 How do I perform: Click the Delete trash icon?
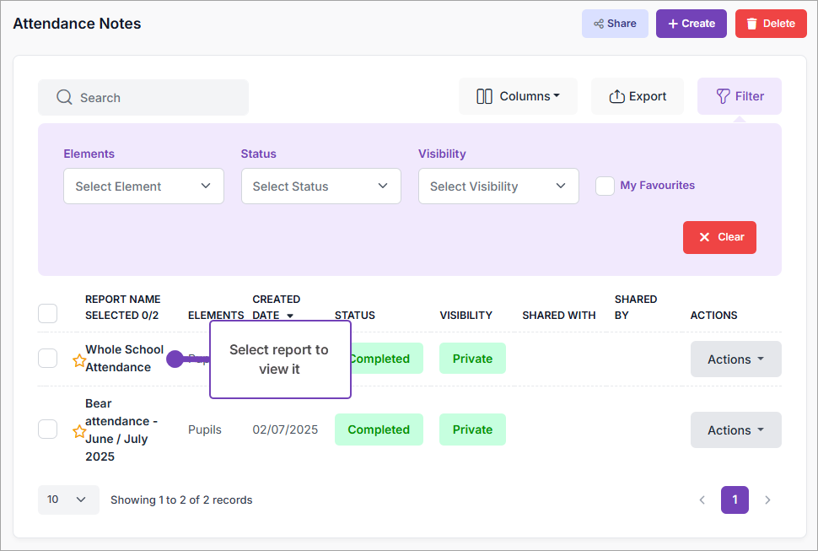click(754, 23)
